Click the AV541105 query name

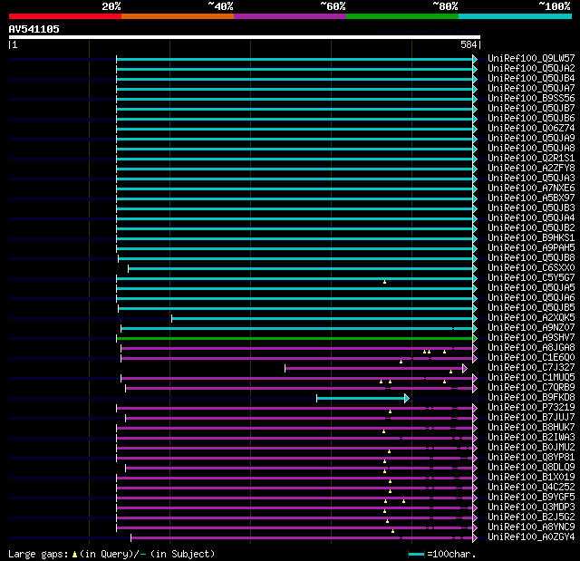[34, 29]
